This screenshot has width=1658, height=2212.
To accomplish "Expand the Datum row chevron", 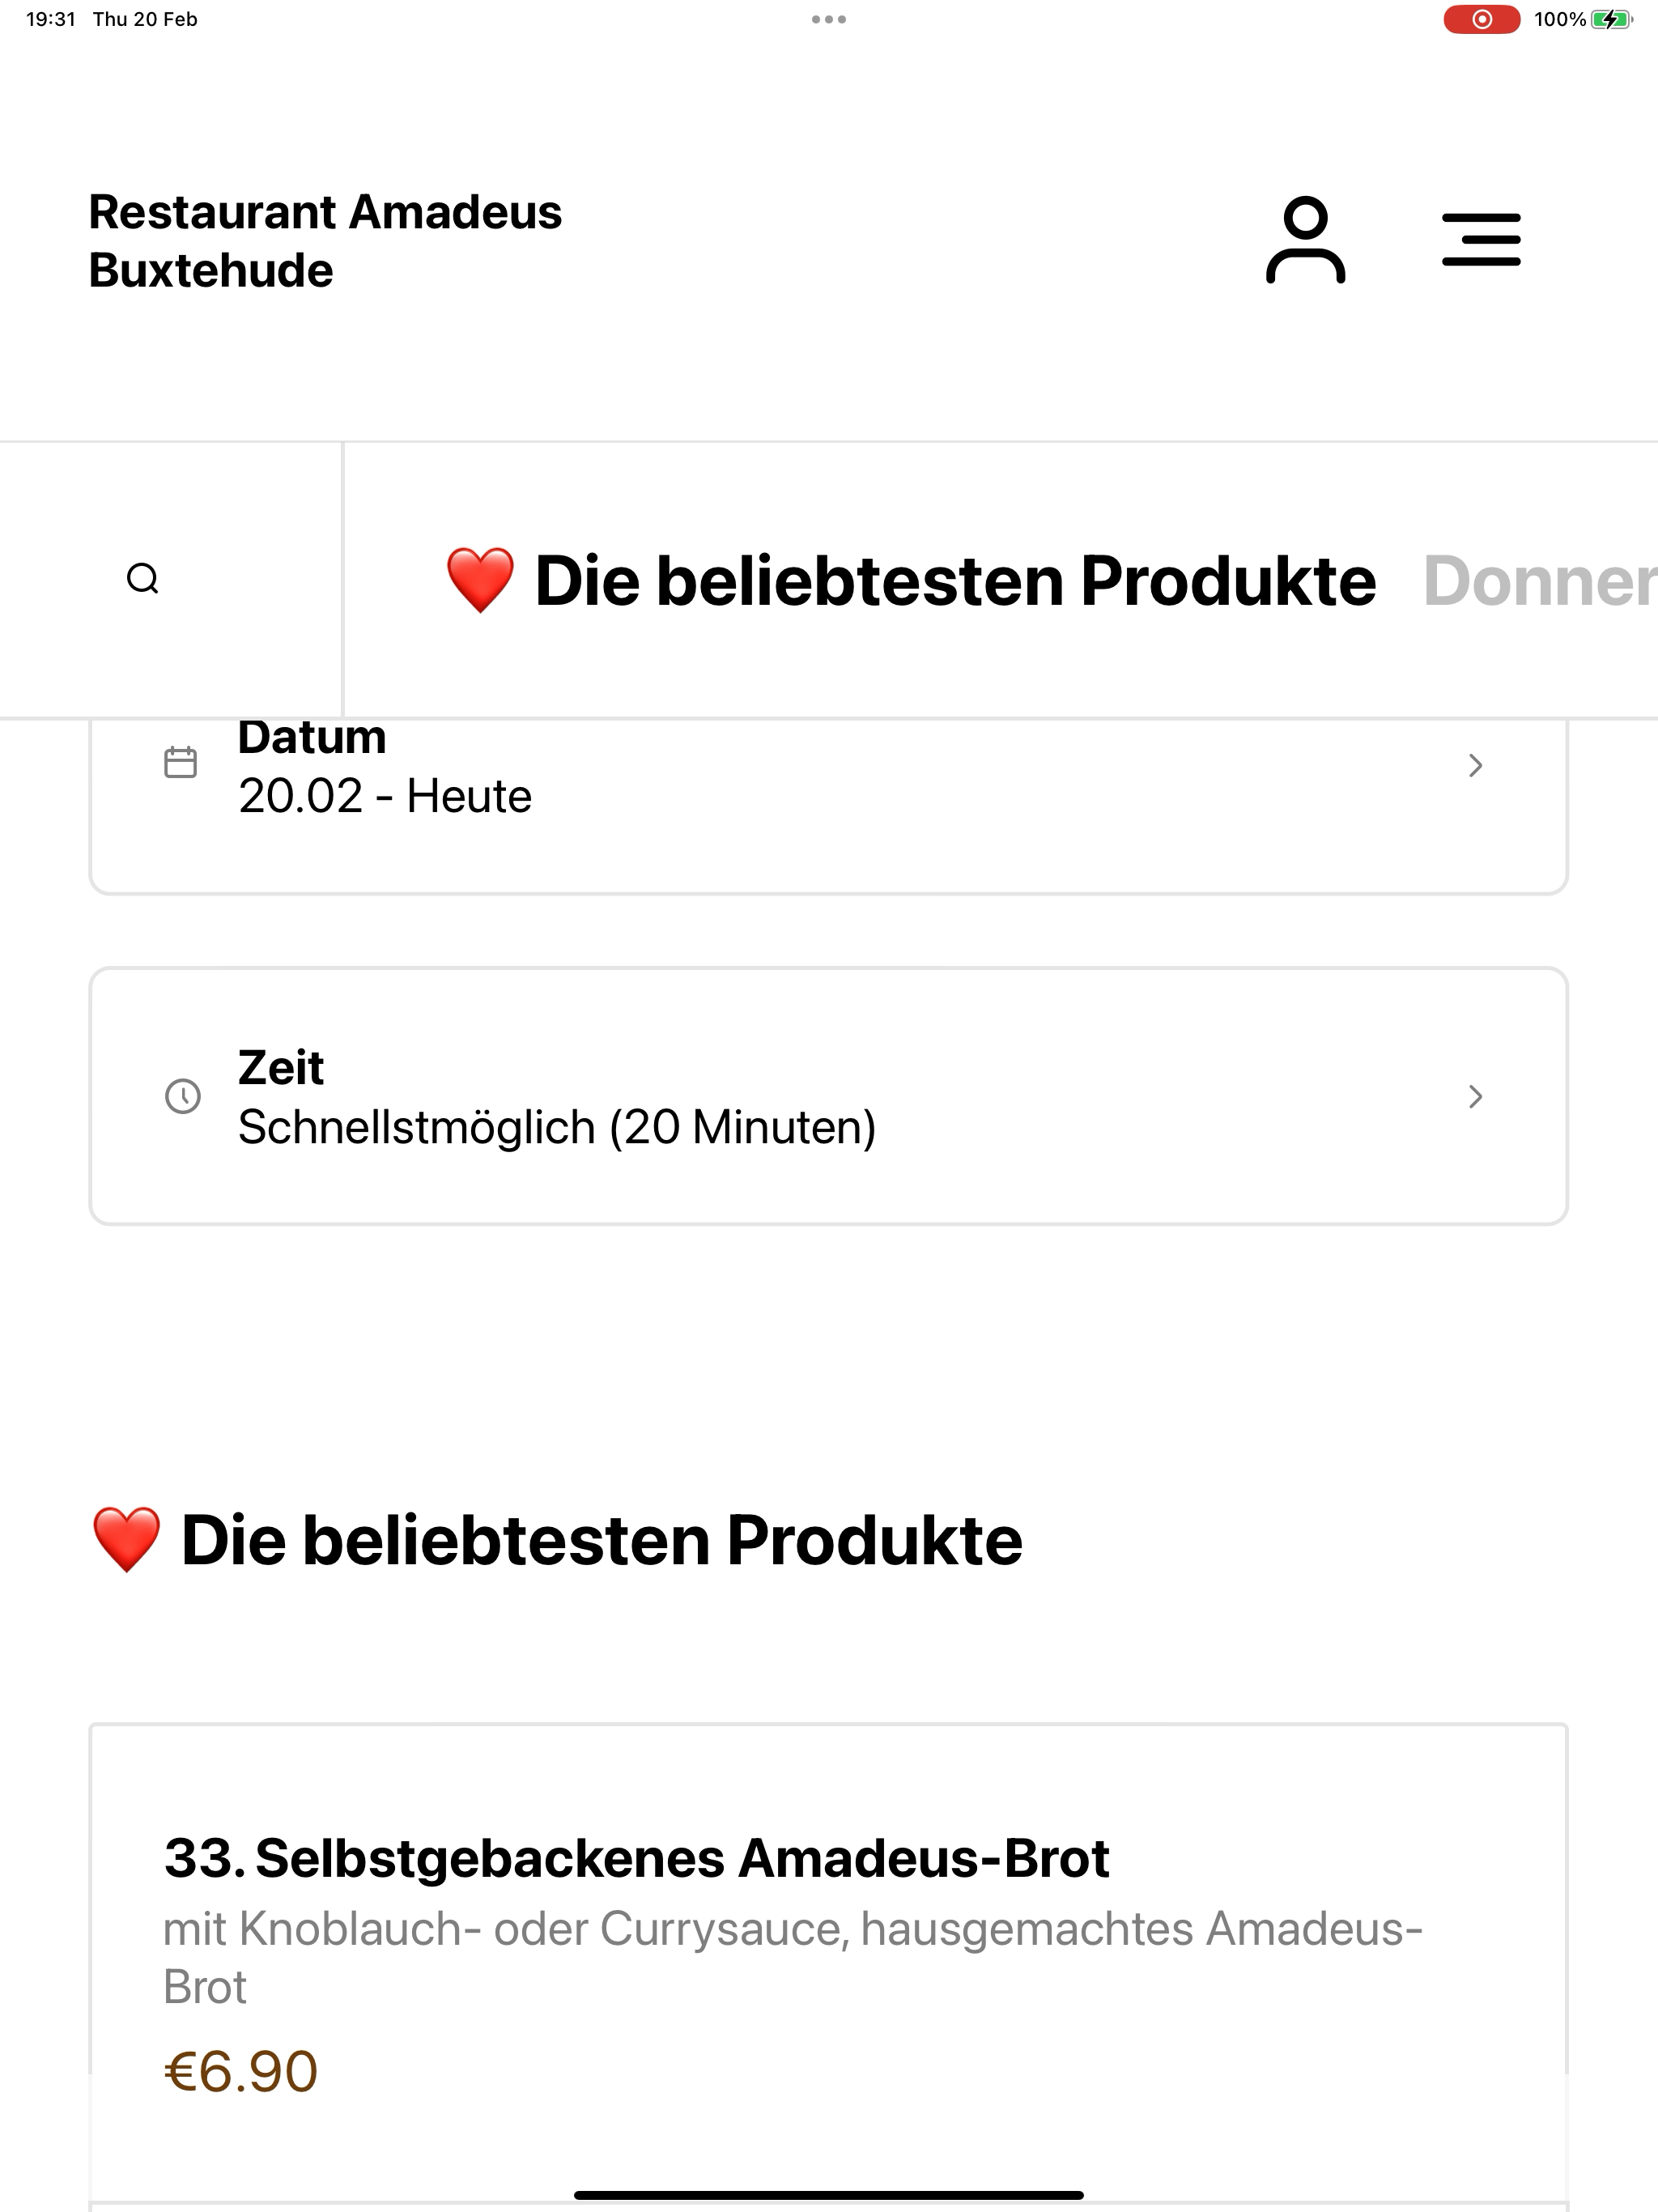I will tap(1475, 765).
